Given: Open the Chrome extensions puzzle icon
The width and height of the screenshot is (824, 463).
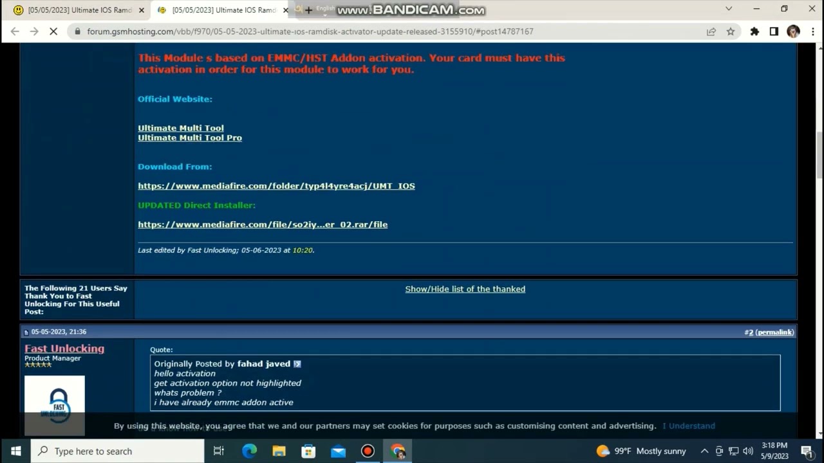Looking at the screenshot, I should pos(754,32).
